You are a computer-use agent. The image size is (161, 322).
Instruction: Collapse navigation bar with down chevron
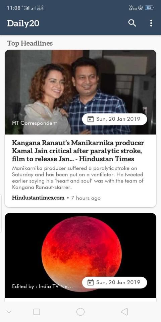[9, 312]
